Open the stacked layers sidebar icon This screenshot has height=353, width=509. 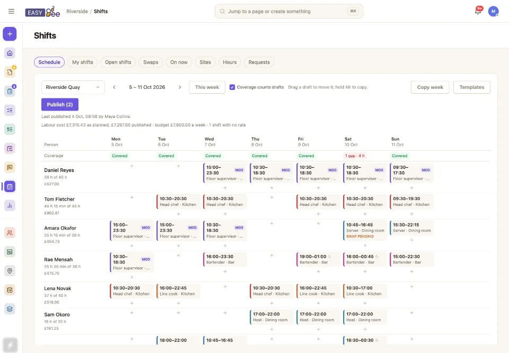[x=10, y=309]
